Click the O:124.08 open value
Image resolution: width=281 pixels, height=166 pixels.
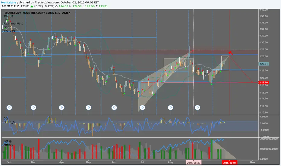pos(62,6)
